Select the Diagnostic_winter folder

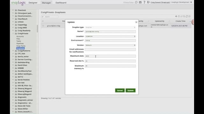point(25,100)
